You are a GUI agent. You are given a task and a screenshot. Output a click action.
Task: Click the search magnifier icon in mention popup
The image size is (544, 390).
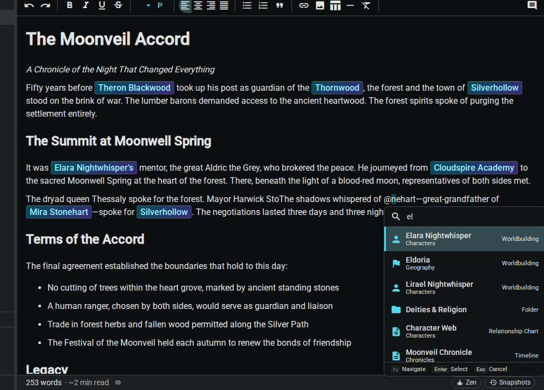pyautogui.click(x=396, y=217)
